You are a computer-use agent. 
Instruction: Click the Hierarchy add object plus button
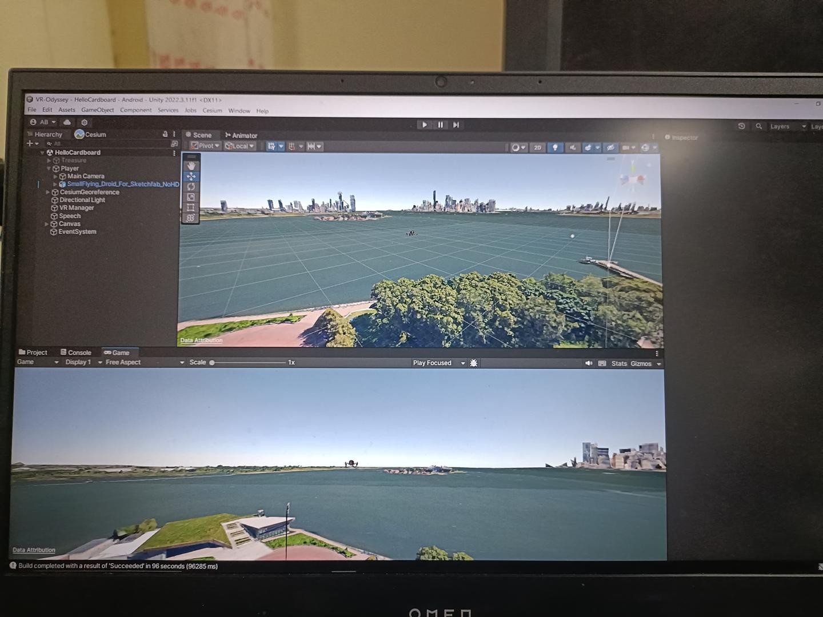click(32, 143)
